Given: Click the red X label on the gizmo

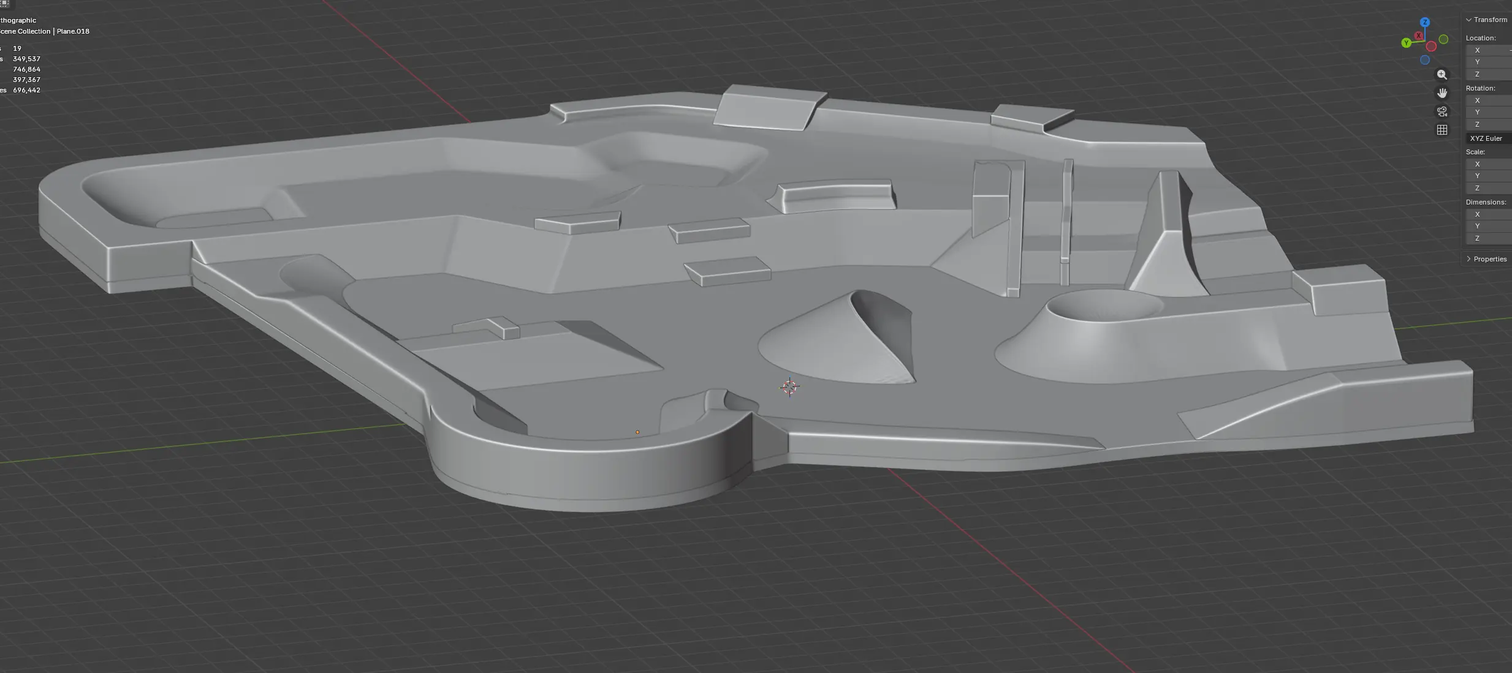Looking at the screenshot, I should [1419, 36].
